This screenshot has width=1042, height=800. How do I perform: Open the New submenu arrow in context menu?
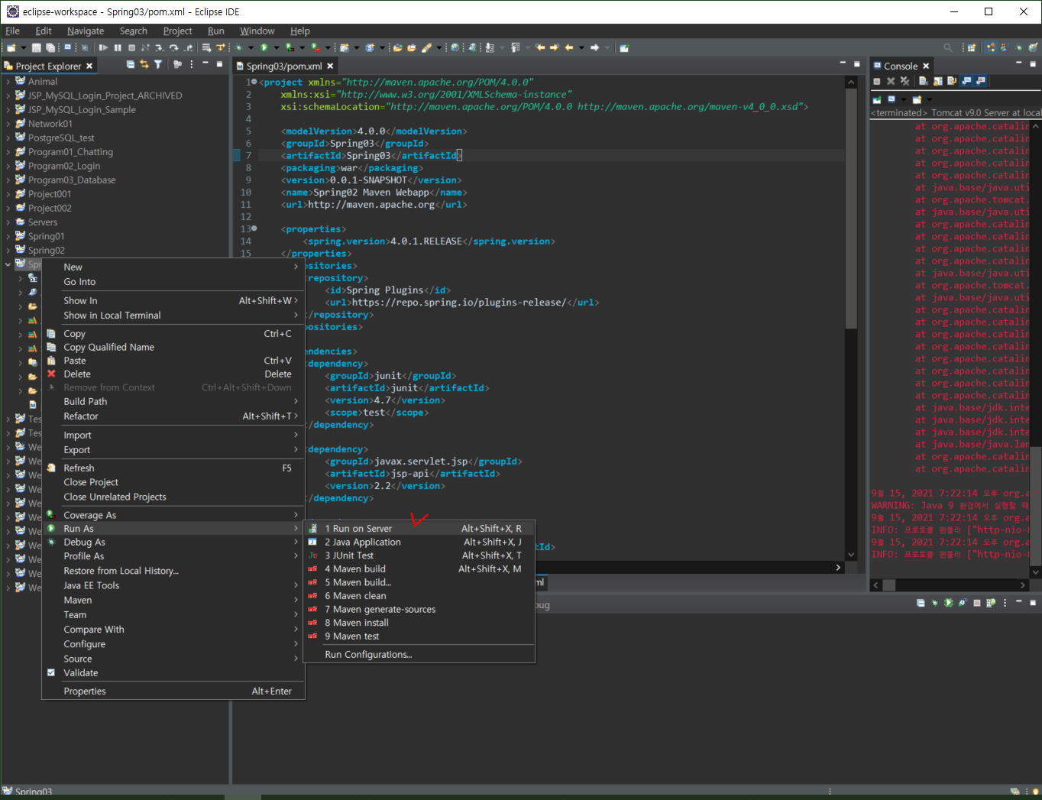click(296, 267)
